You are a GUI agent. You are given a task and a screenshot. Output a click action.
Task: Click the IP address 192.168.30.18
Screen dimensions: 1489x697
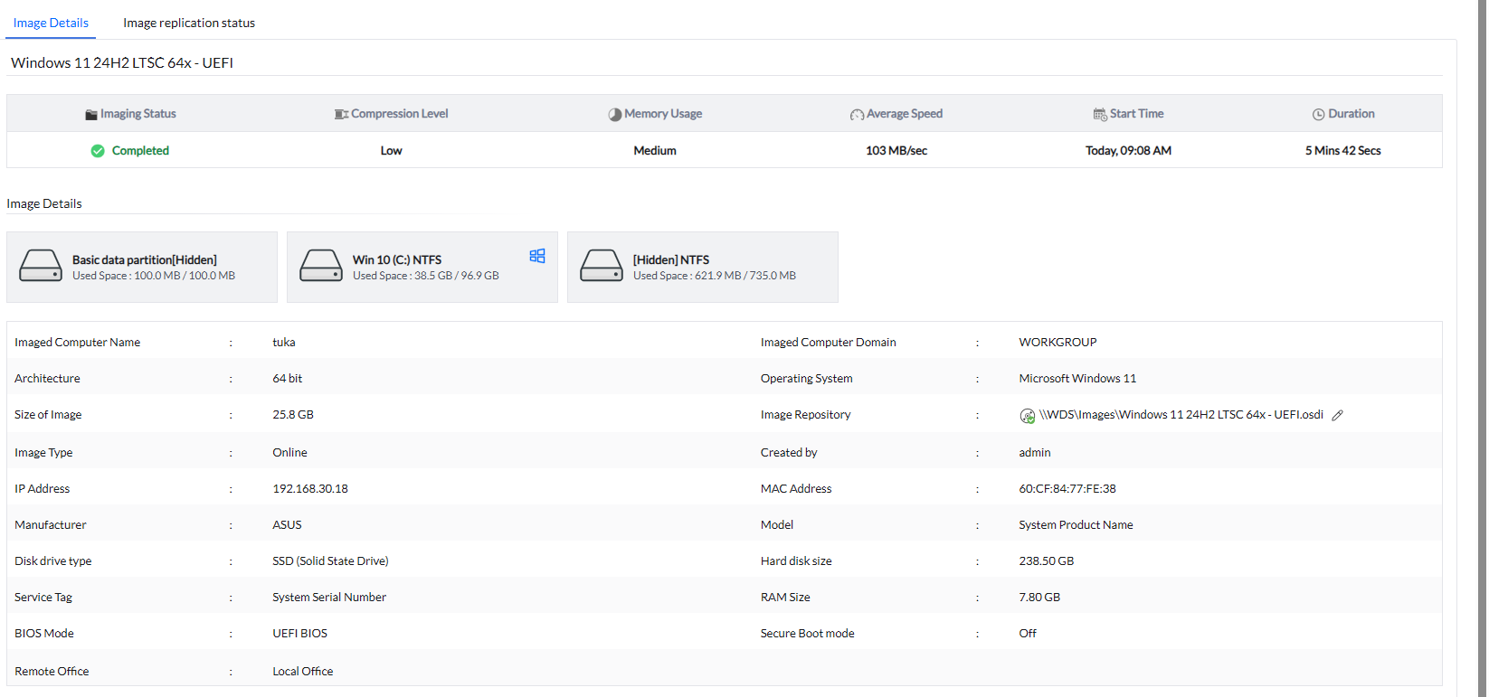(310, 489)
